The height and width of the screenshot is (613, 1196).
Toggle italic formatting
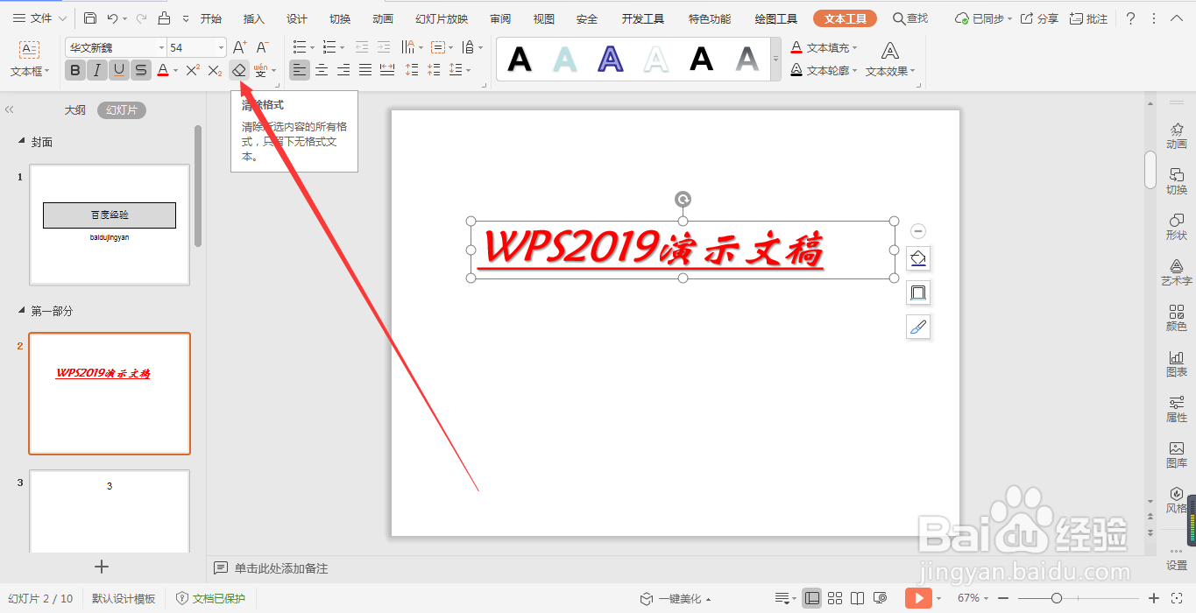point(97,70)
